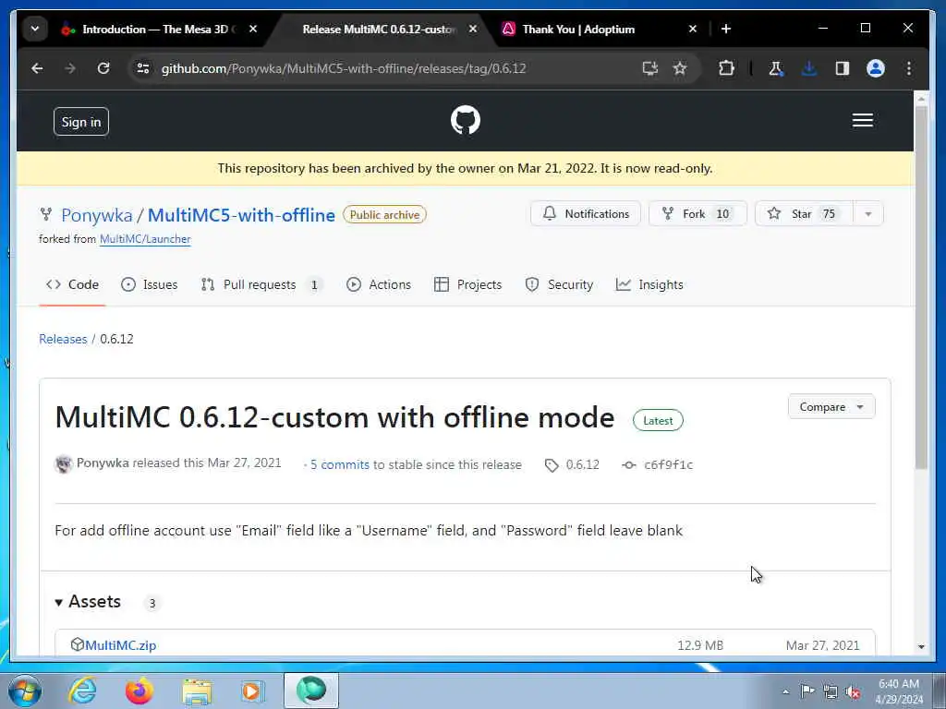Toggle the browser side panel
This screenshot has height=709, width=946.
pyautogui.click(x=843, y=68)
